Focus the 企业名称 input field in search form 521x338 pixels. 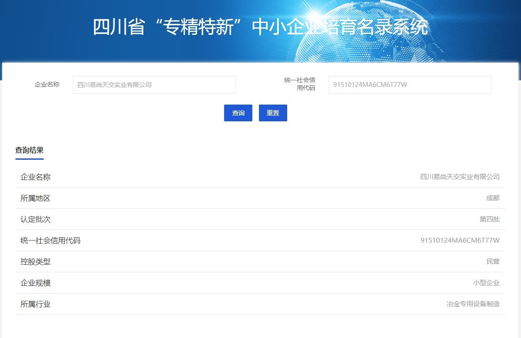tap(154, 85)
